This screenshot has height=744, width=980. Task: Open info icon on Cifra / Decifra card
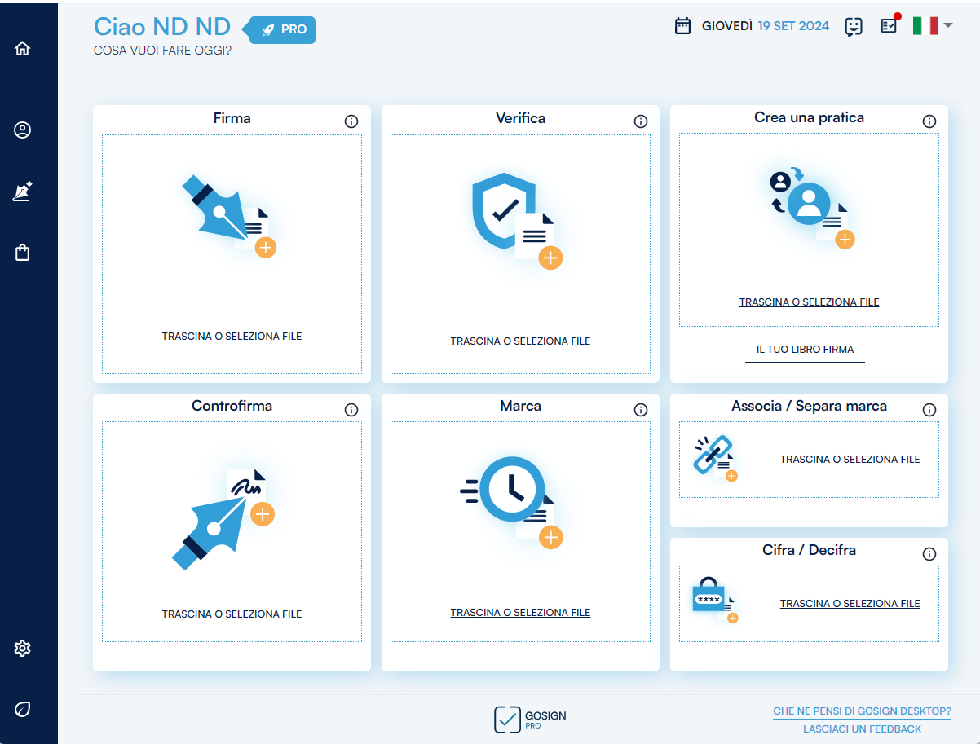click(929, 554)
